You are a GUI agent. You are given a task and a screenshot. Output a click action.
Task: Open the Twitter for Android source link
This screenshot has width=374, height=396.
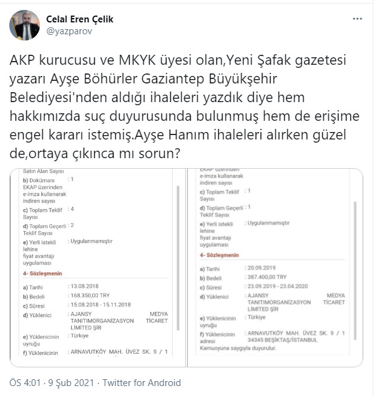pos(141,383)
